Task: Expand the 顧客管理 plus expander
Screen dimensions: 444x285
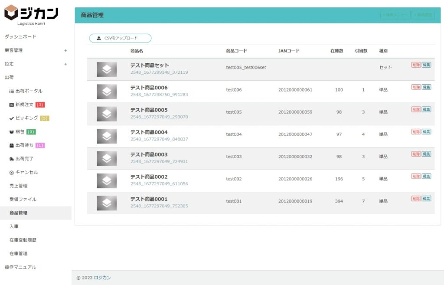Action: (x=65, y=50)
